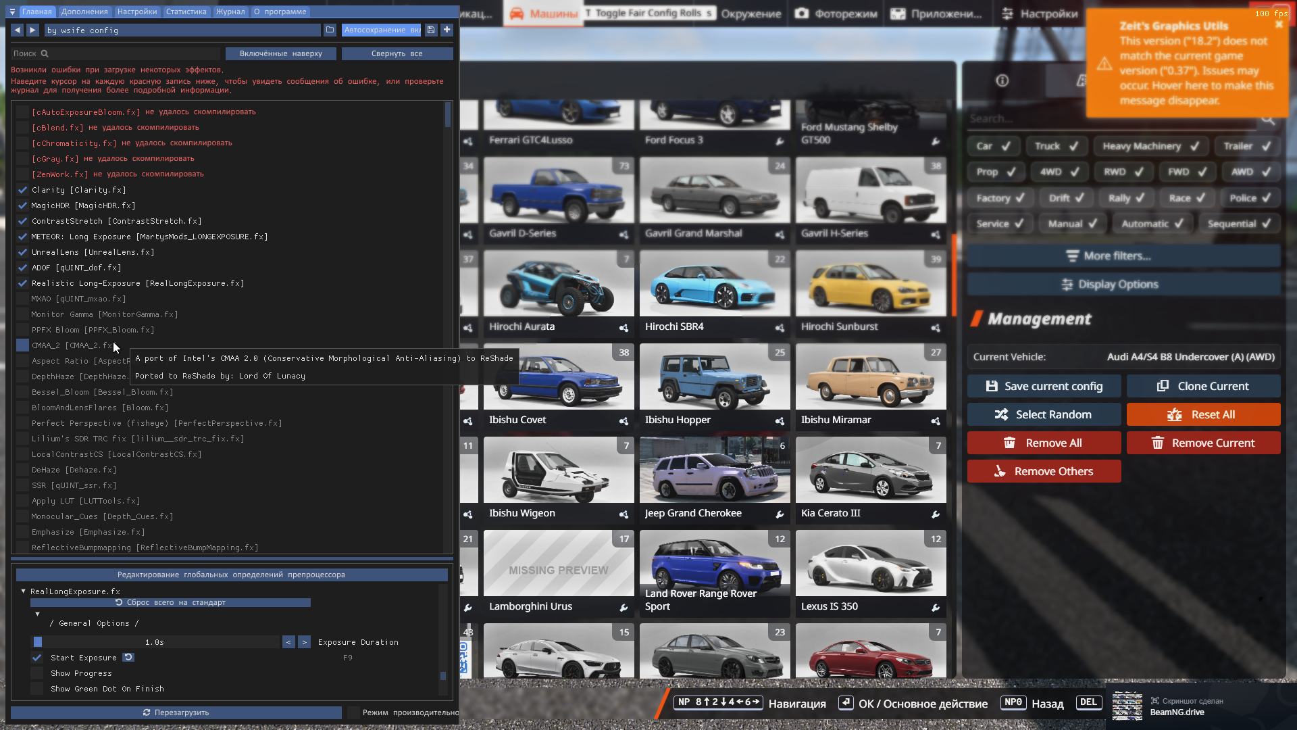1297x730 pixels.
Task: Click the Hirochi Sunburst configurations icon
Action: click(x=936, y=328)
